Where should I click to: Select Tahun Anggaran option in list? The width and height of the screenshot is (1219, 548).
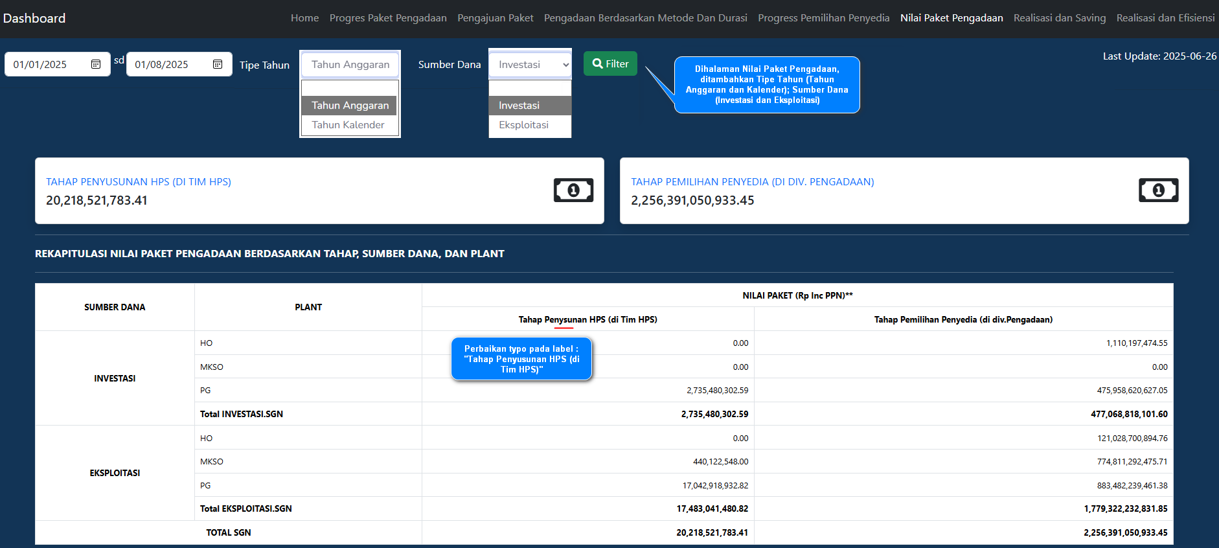[350, 106]
